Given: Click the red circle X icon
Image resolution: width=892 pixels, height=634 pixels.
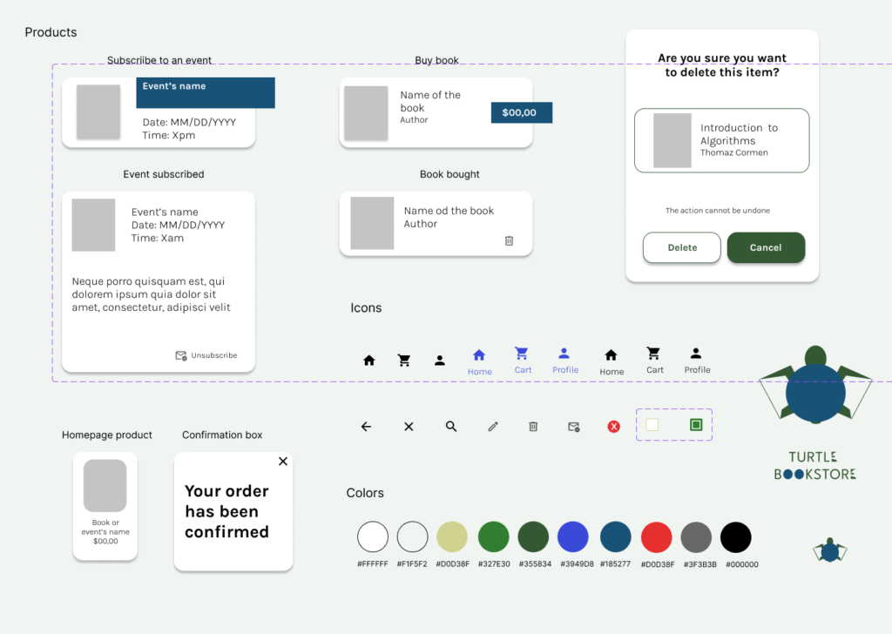Looking at the screenshot, I should click(x=613, y=427).
